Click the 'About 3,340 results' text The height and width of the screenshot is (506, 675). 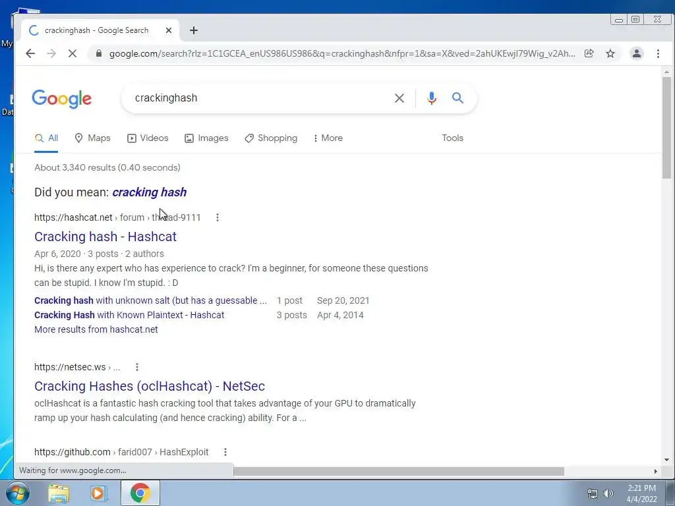[107, 168]
